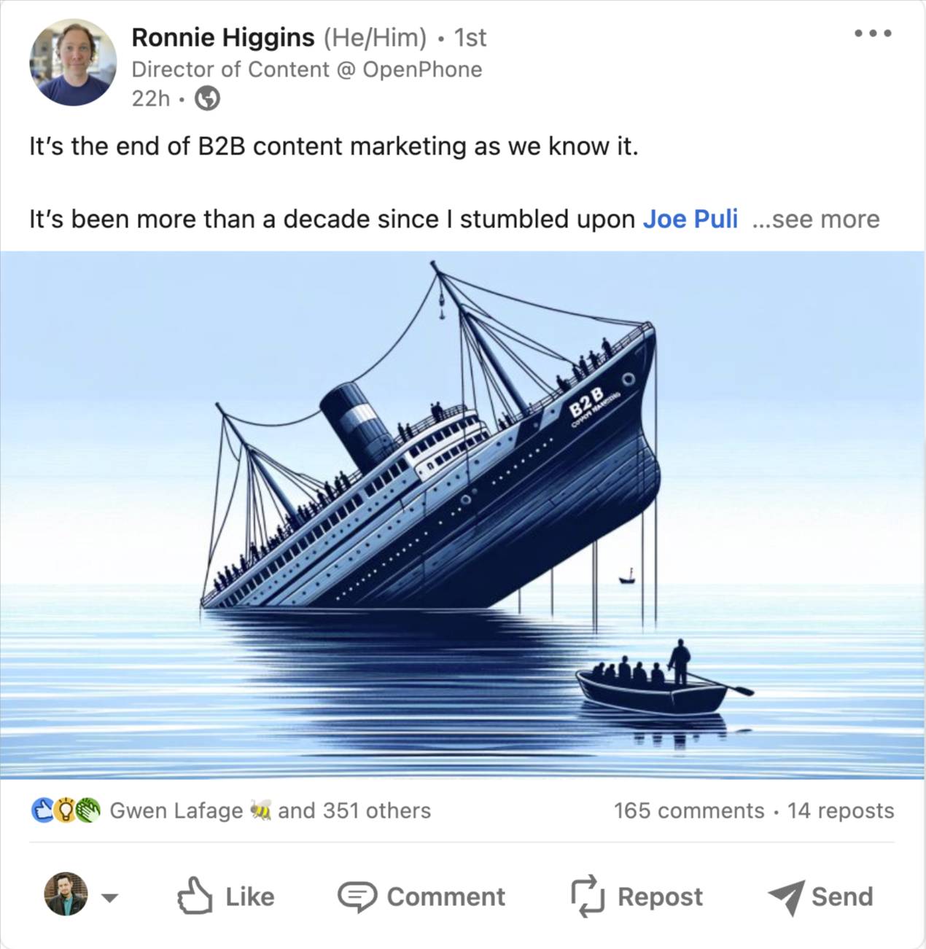
Task: Open the three-dot post options menu
Action: pos(873,34)
